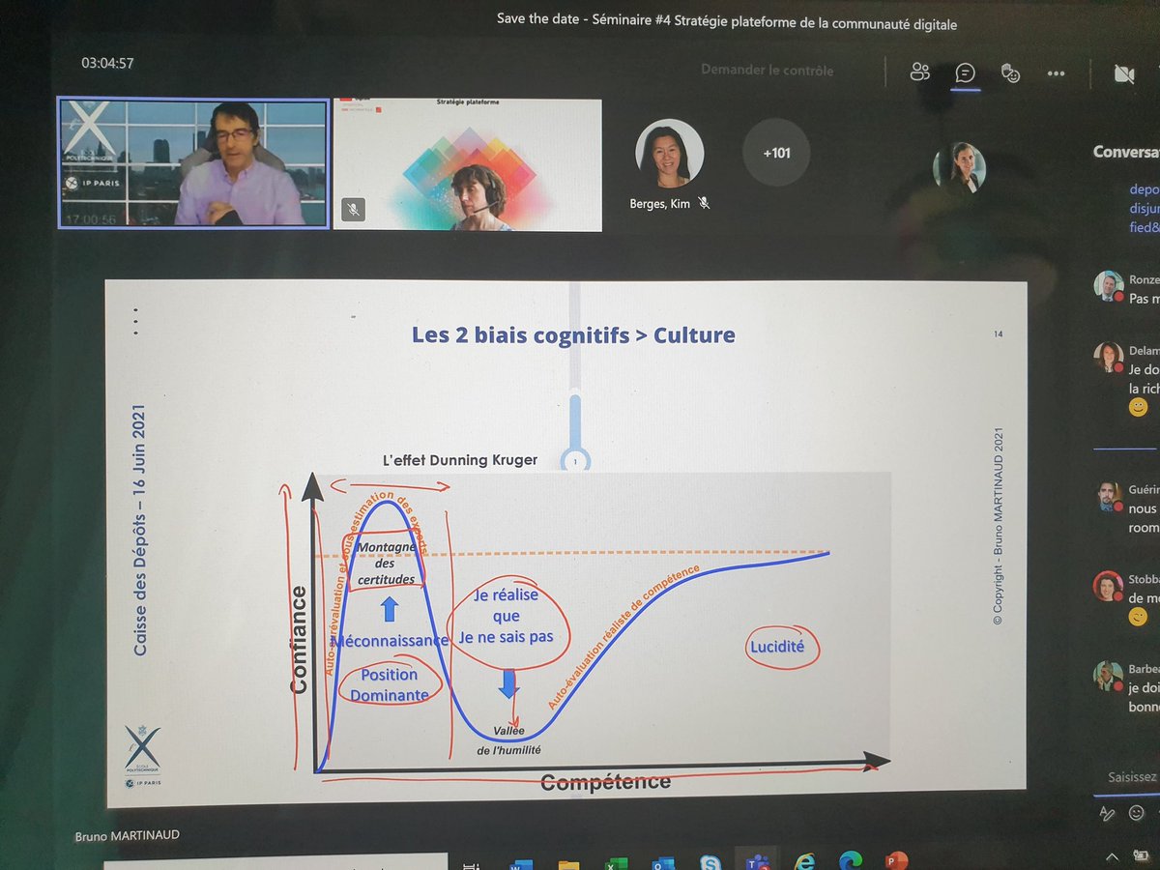This screenshot has width=1160, height=870.
Task: Turn on the camera with the video toggle
Action: 1126,72
